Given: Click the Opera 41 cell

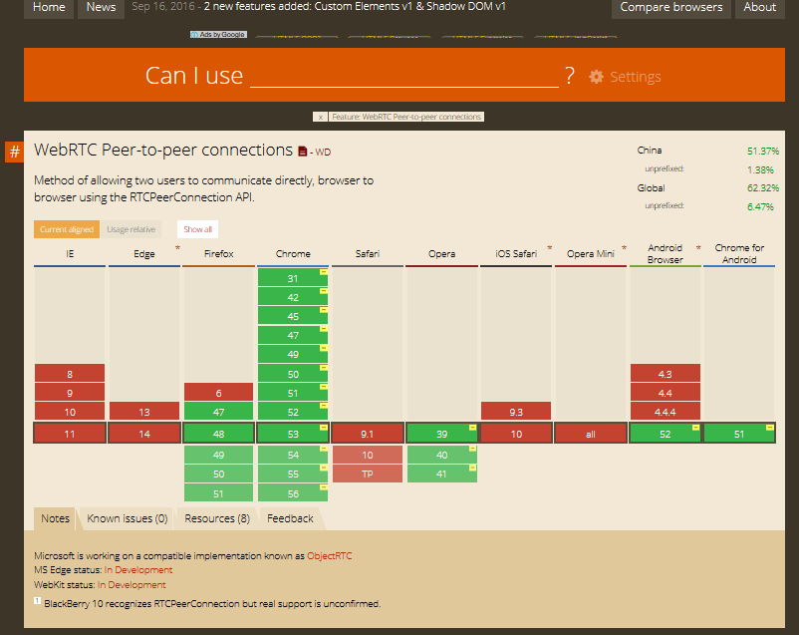Looking at the screenshot, I should pos(441,474).
